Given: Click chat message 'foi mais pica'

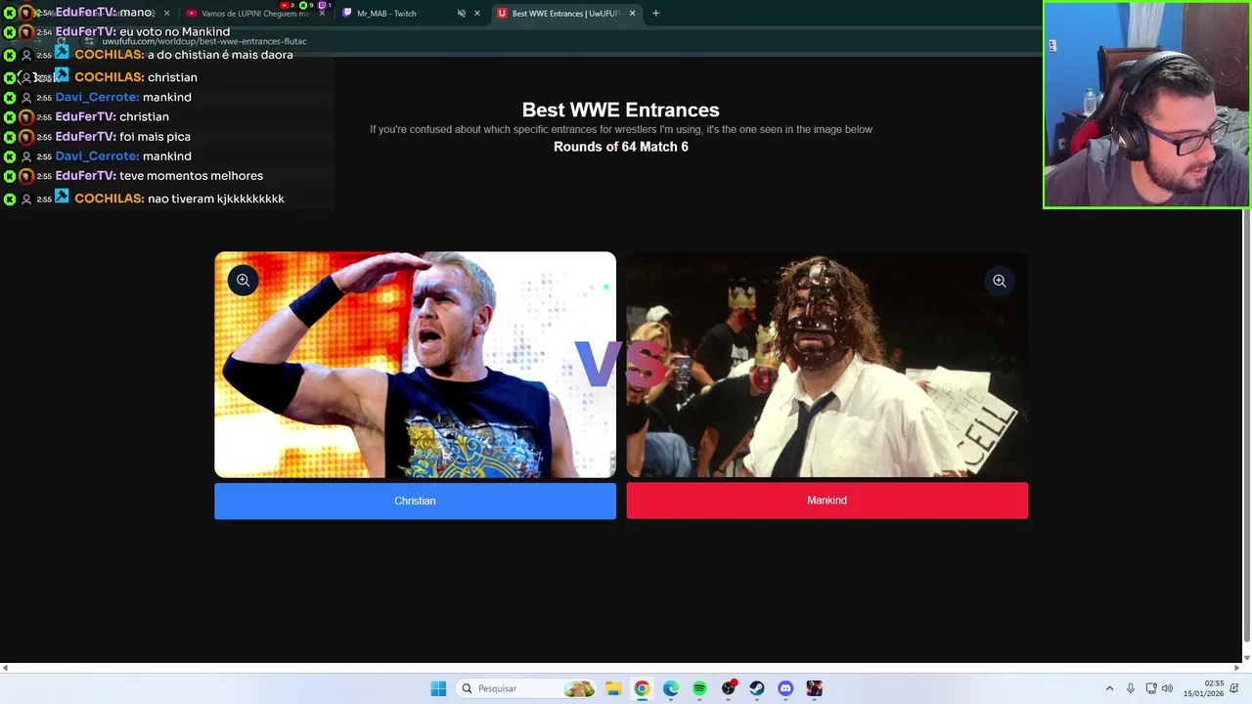Looking at the screenshot, I should coord(155,137).
